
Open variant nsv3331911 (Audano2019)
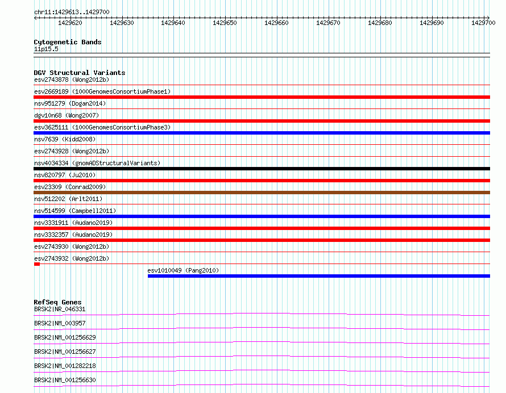[x=73, y=223]
